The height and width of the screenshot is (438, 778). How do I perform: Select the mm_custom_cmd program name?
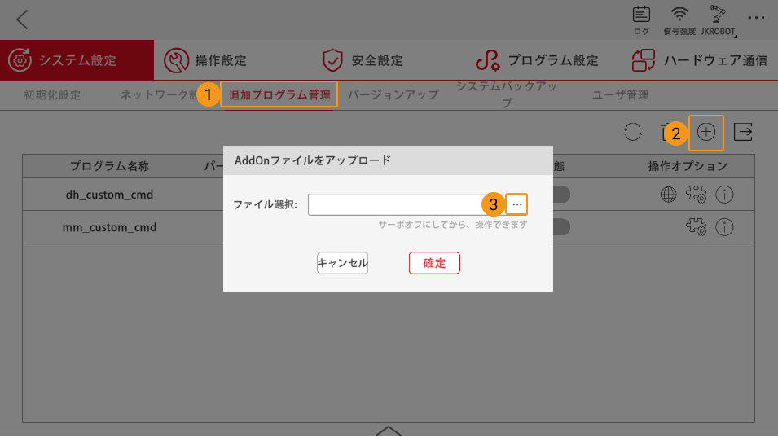click(x=109, y=227)
